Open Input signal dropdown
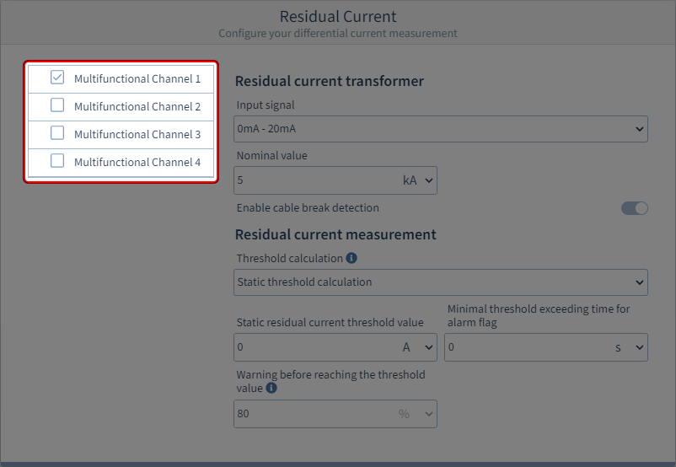This screenshot has width=676, height=467. point(440,129)
